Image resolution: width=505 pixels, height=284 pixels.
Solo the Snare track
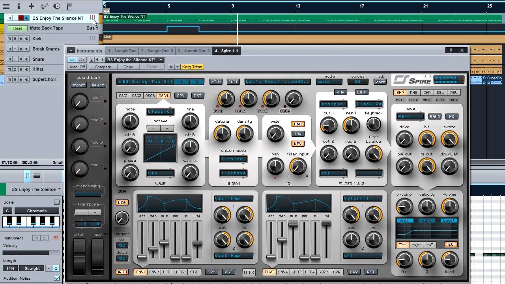click(15, 59)
